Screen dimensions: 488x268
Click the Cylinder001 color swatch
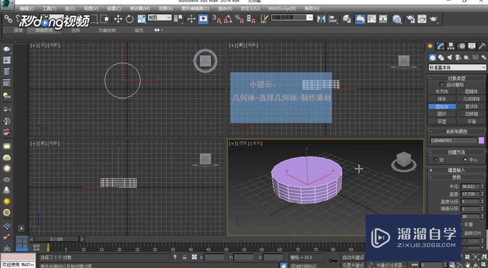481,140
